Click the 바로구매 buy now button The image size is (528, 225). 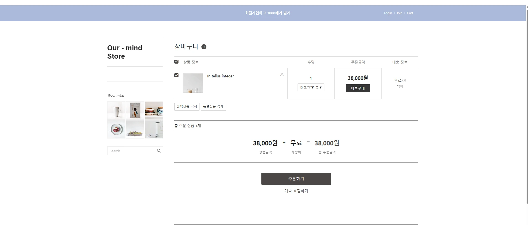tap(358, 88)
